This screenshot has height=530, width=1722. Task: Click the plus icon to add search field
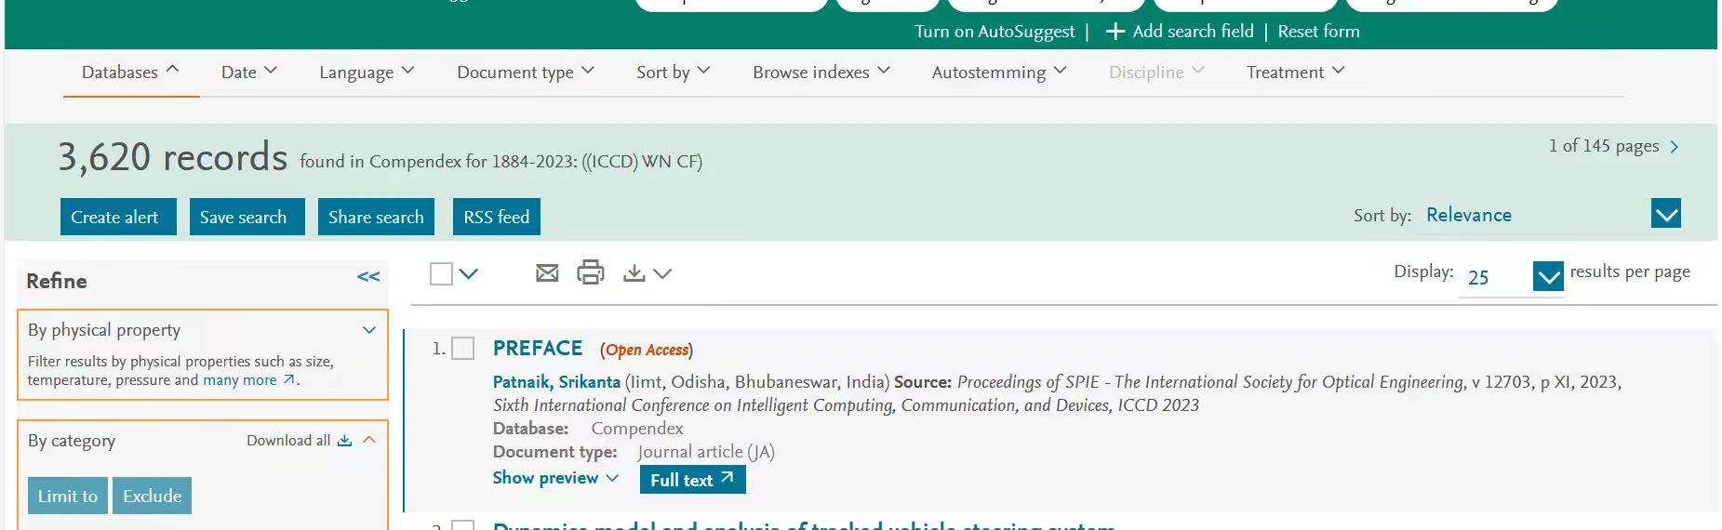tap(1115, 32)
